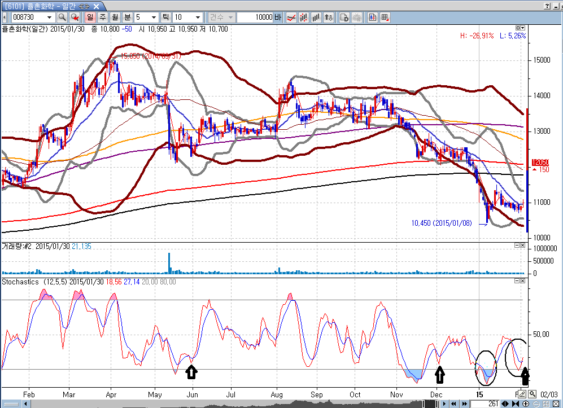Minimize the Stochastics pane
Viewport: 563px width, 408px height.
pyautogui.click(x=517, y=281)
